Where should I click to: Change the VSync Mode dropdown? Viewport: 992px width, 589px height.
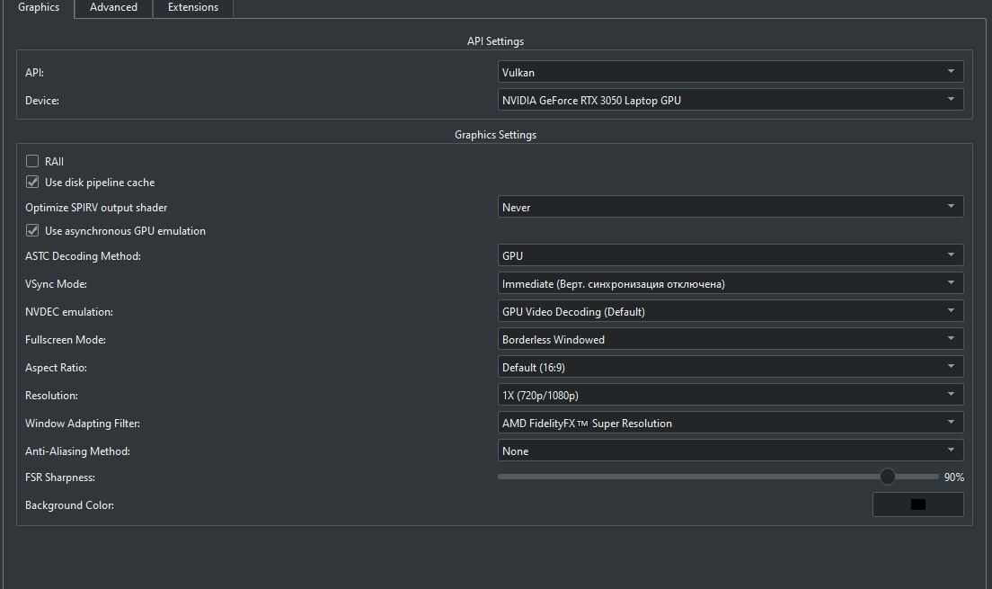pos(731,284)
